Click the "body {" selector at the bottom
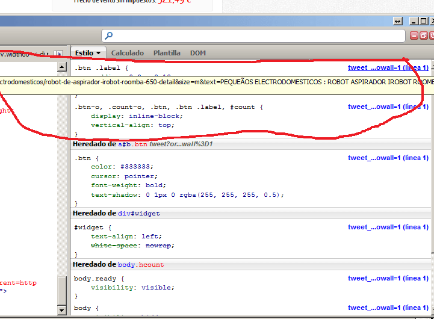 pyautogui.click(x=86, y=308)
